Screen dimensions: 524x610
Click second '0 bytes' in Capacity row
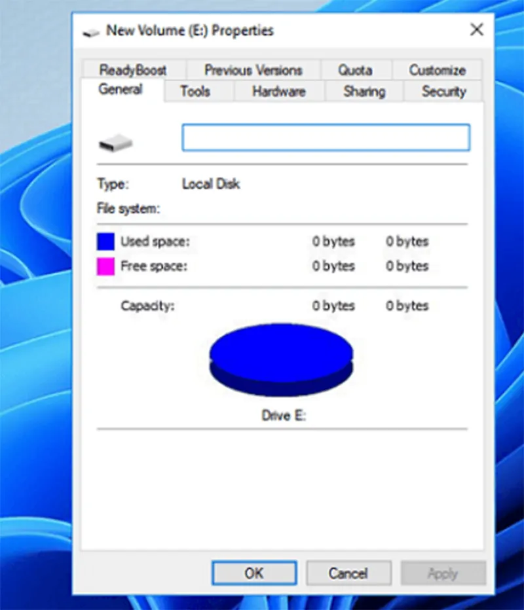(x=407, y=306)
